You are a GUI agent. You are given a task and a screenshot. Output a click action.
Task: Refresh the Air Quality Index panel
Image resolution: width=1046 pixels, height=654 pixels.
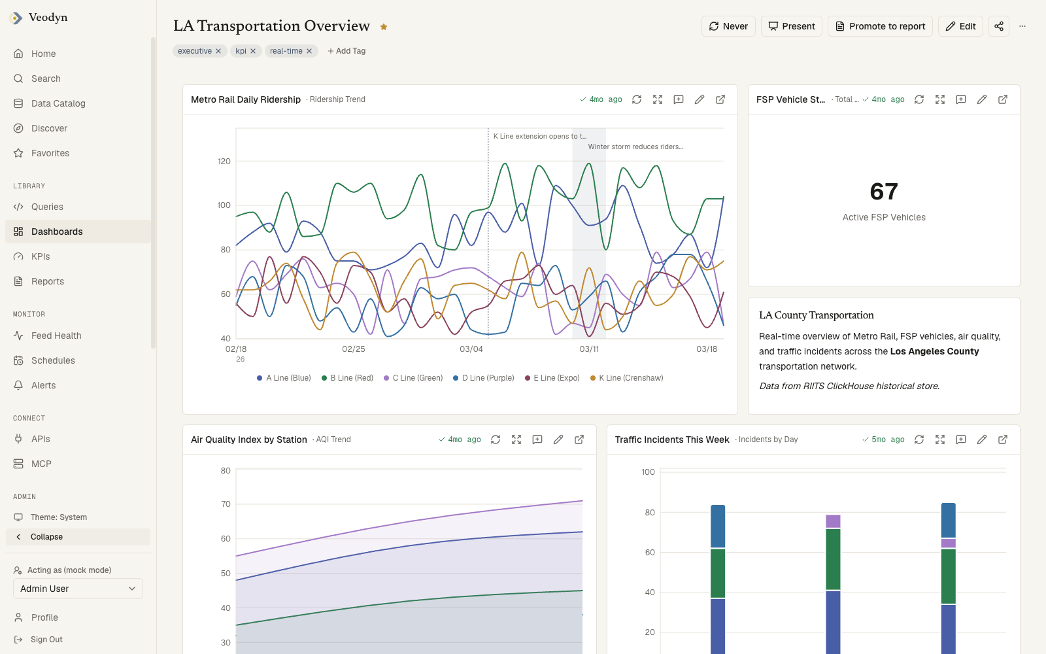click(496, 439)
